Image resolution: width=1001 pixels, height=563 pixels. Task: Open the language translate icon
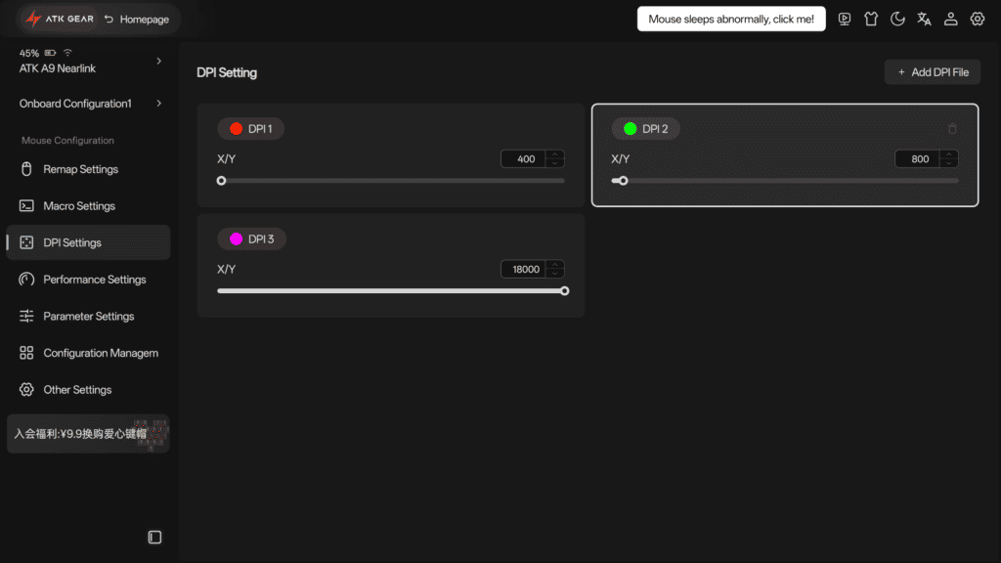(924, 20)
